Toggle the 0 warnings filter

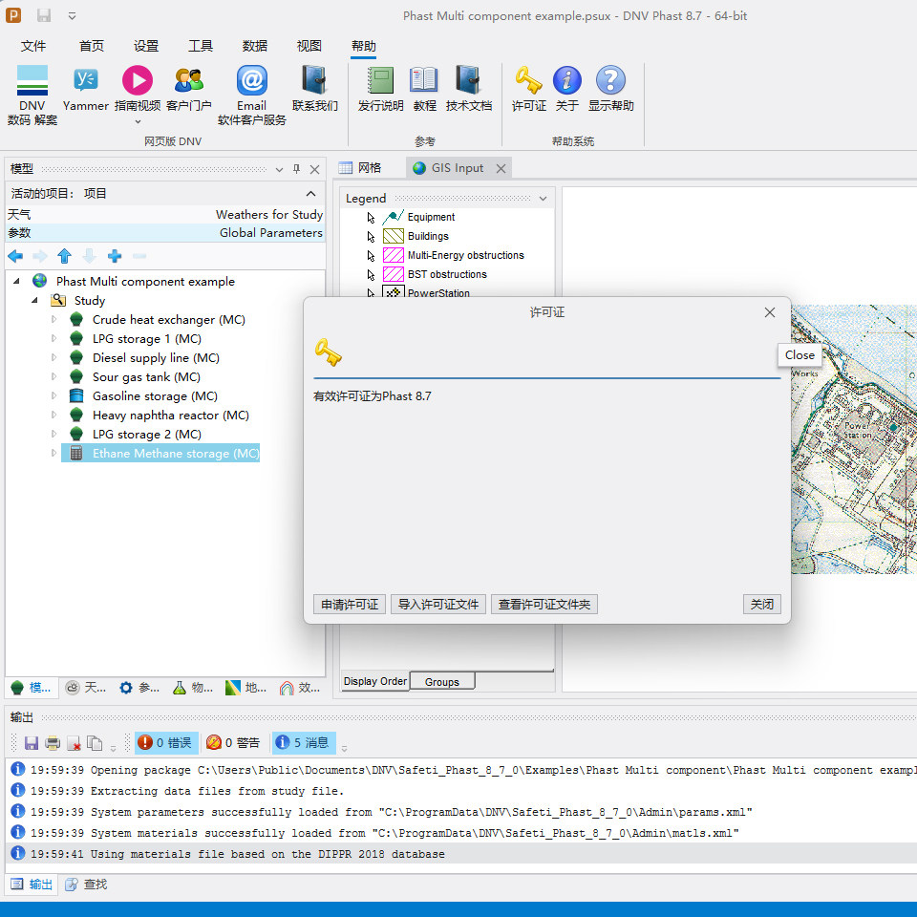click(x=234, y=743)
